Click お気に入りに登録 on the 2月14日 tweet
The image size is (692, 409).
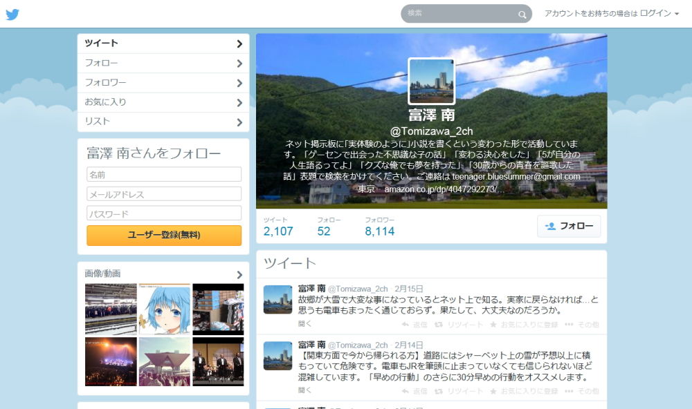click(529, 391)
